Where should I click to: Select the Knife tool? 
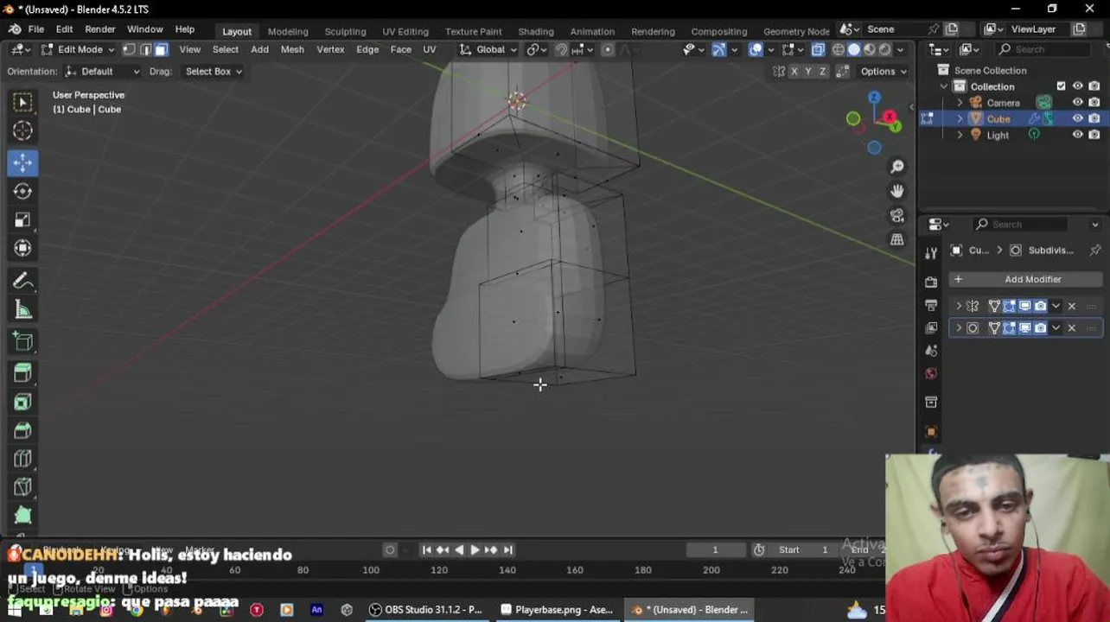click(x=22, y=487)
